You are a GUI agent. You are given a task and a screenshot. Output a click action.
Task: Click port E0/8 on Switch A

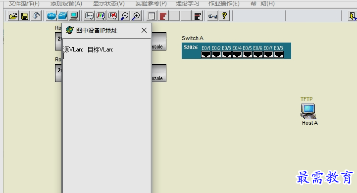tap(279, 54)
